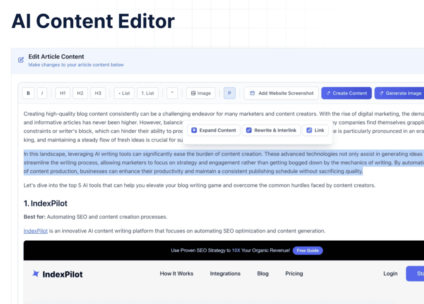This screenshot has width=424, height=304.
Task: Open the IndexPilot hyperlink in article
Action: coord(36,231)
